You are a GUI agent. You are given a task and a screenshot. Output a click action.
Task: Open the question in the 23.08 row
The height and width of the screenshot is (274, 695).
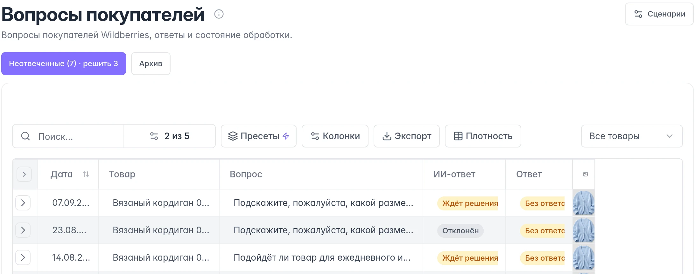[x=323, y=230]
